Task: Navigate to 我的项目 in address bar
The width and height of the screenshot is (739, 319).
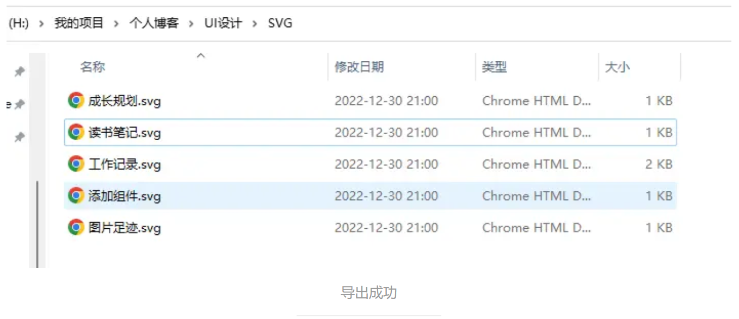Action: coord(79,23)
